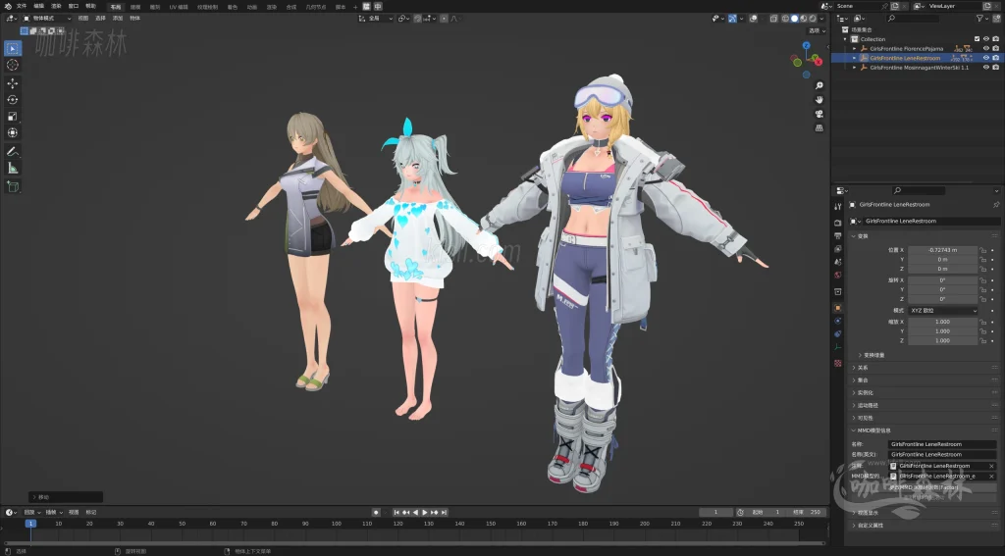Toggle viewport gizmos button
This screenshot has width=1005, height=556.
732,19
